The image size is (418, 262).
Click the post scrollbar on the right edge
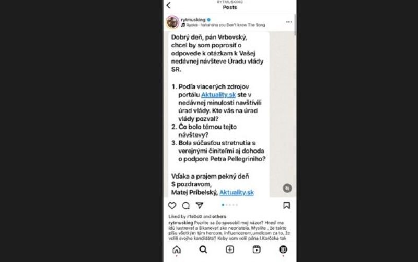pyautogui.click(x=295, y=24)
